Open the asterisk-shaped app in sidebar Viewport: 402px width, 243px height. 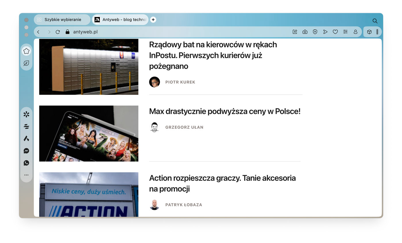point(26,114)
